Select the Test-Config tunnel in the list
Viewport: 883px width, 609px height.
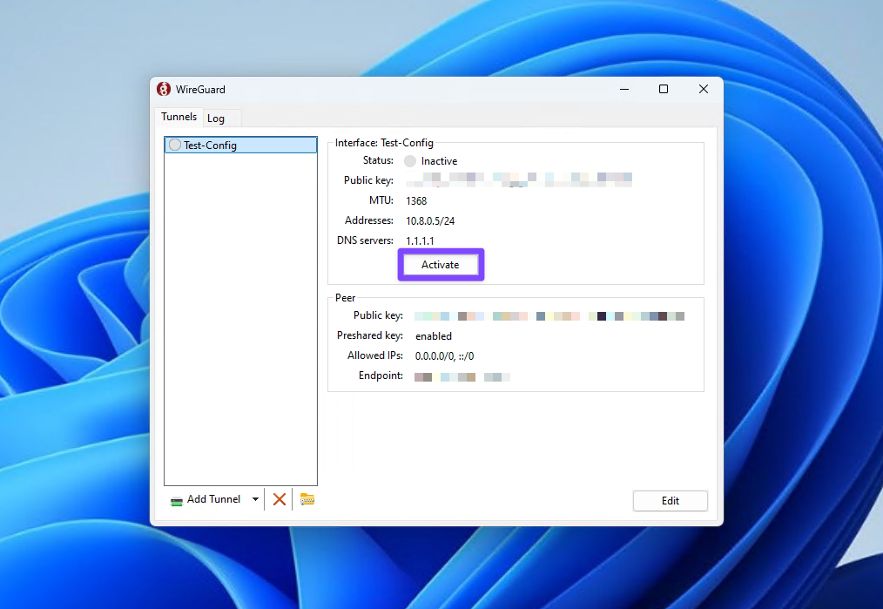pos(241,145)
